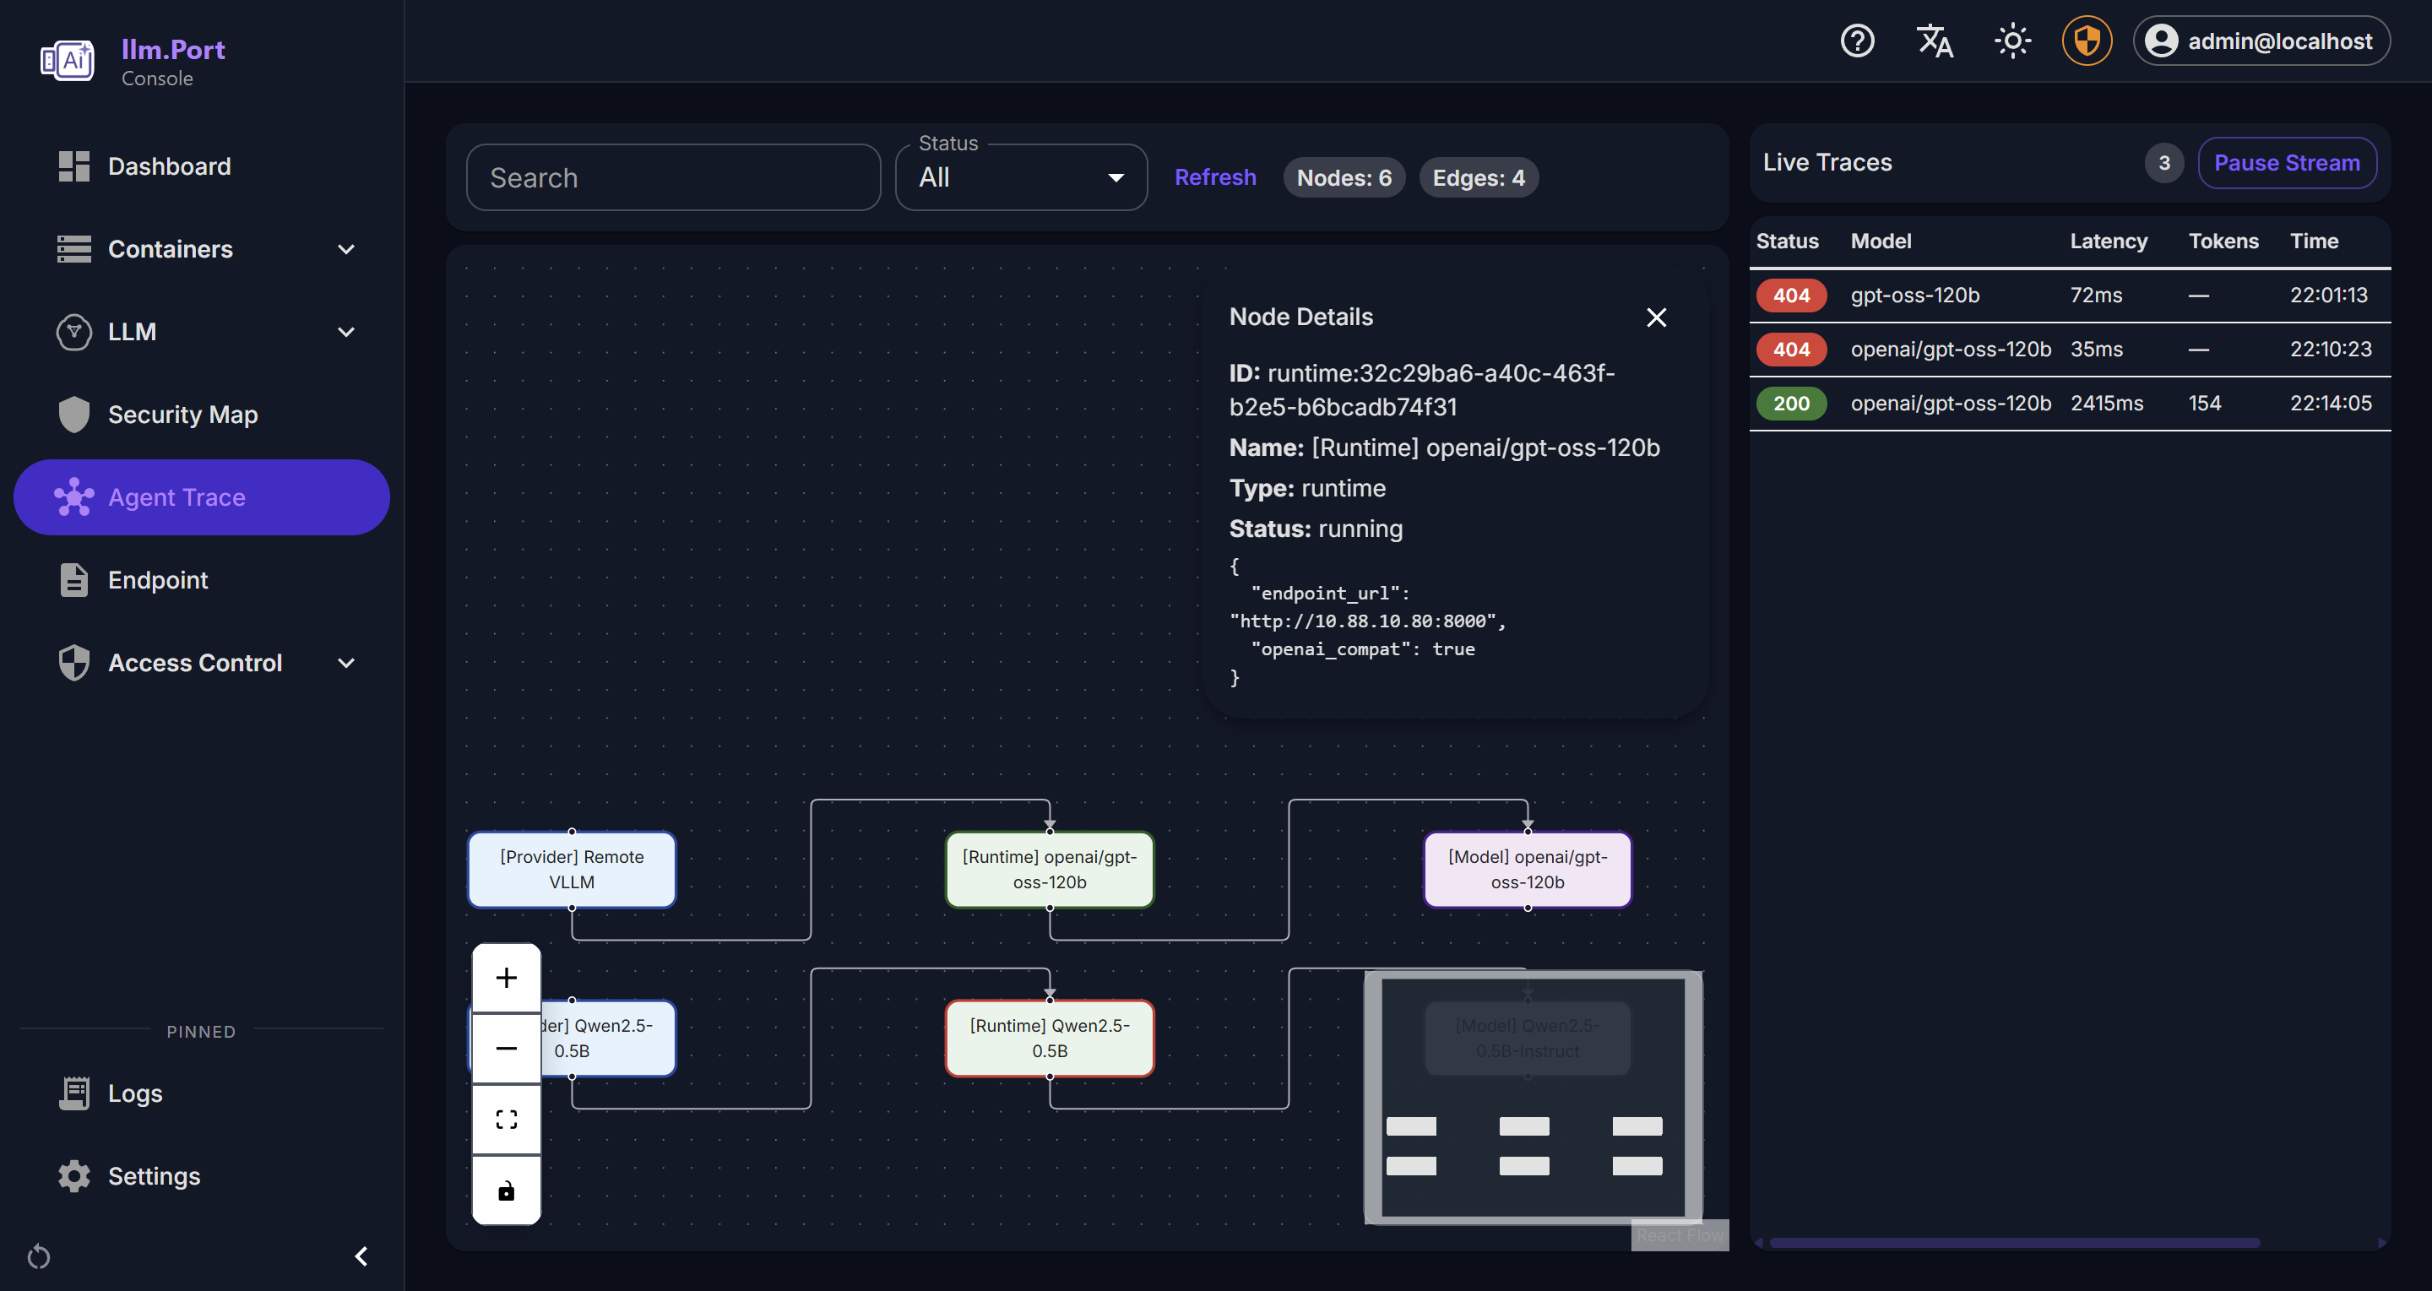Zoom out the graph with minus button
This screenshot has height=1291, width=2432.
506,1049
